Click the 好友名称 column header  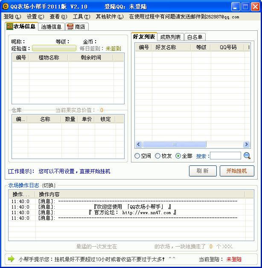[172, 47]
